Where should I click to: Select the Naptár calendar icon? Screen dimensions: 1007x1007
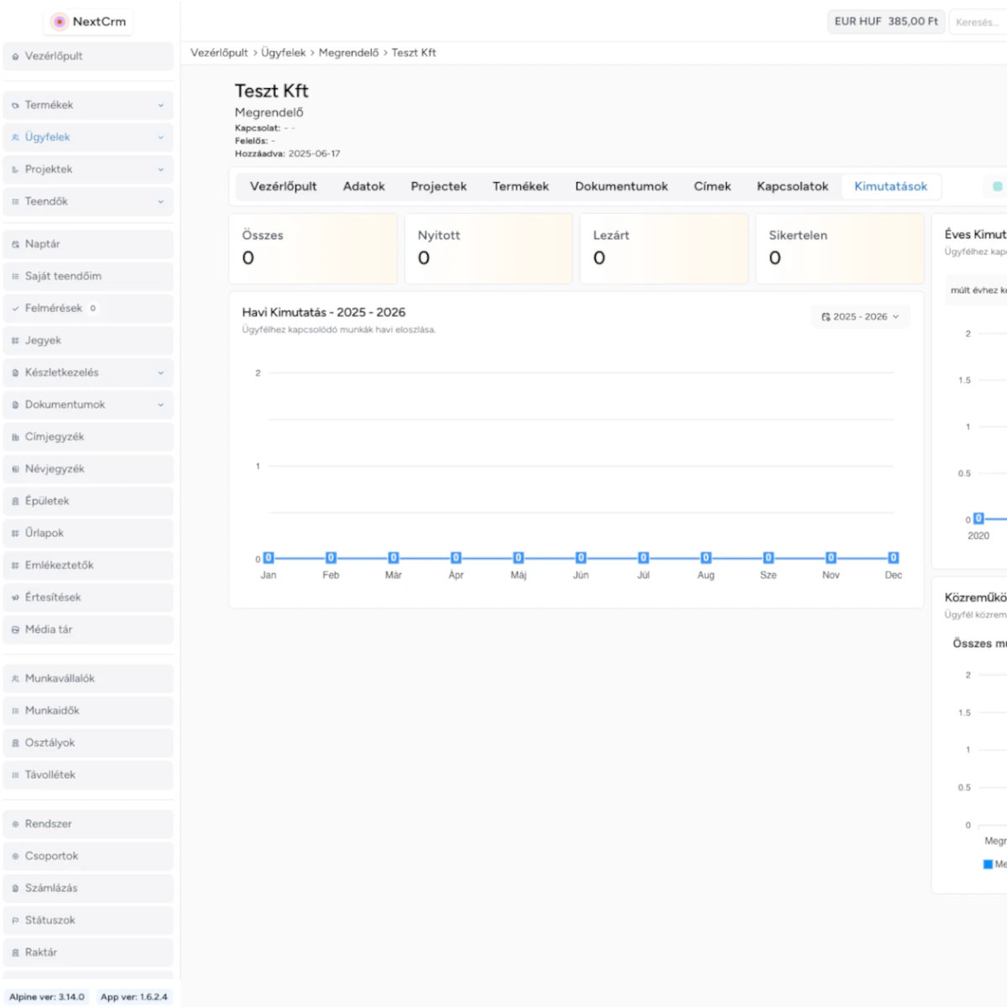tap(14, 243)
